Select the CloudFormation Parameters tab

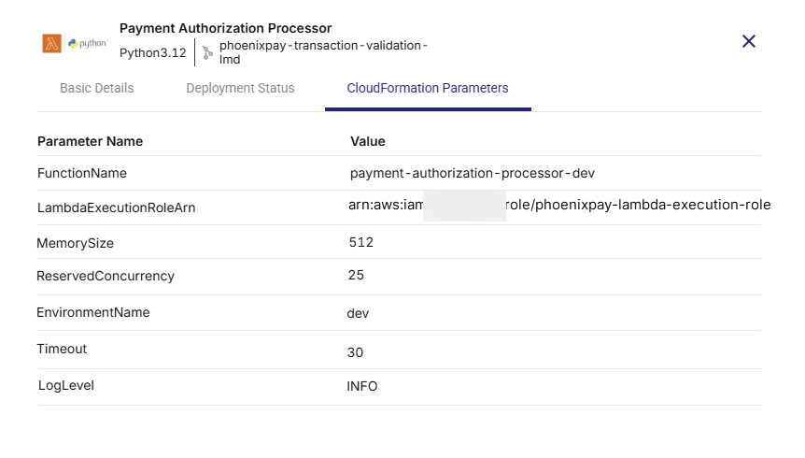[427, 88]
